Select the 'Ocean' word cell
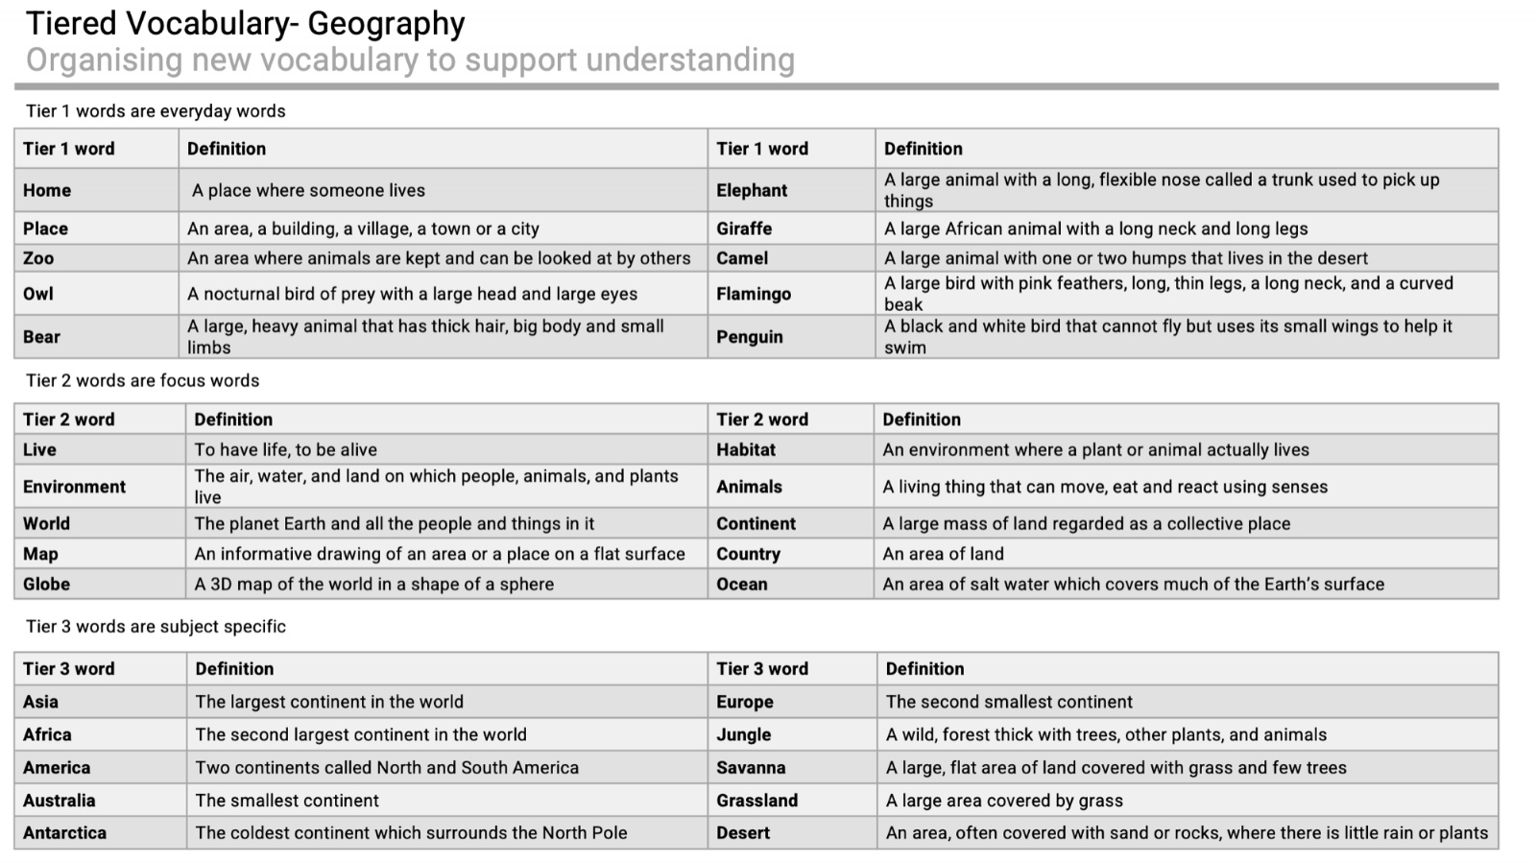The width and height of the screenshot is (1536, 863). [791, 584]
